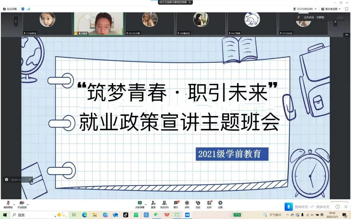Screen dimensions: 351x219
Task: Start recording with the 录制 icon
Action: point(187,203)
